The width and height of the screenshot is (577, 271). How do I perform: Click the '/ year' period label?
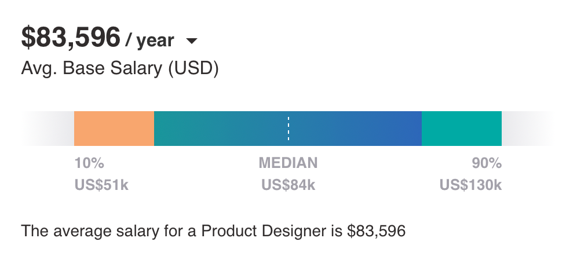click(x=149, y=40)
